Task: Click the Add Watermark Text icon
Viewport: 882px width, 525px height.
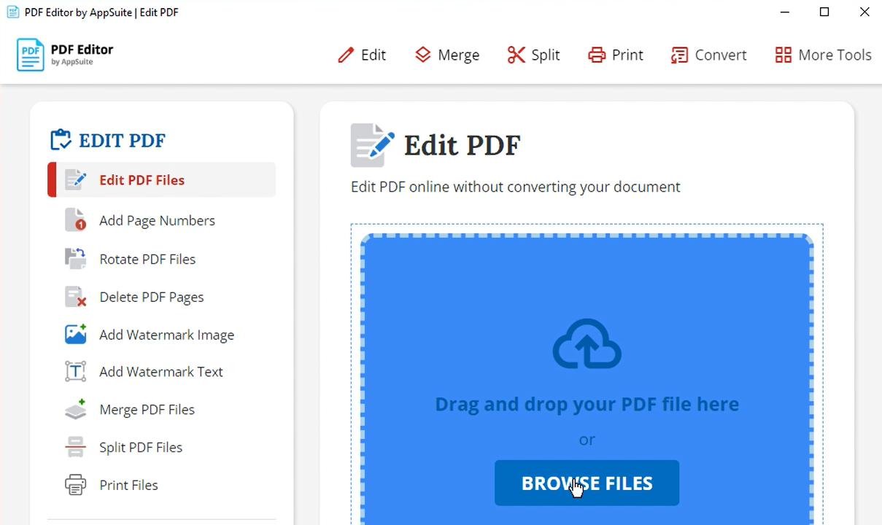Action: [x=76, y=371]
